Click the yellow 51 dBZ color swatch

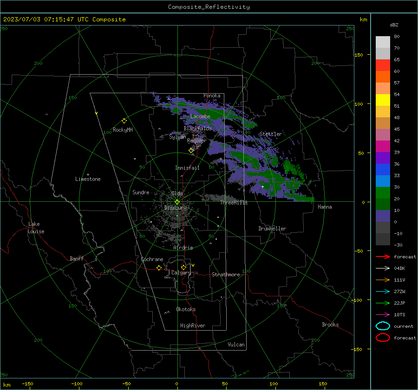pos(383,100)
